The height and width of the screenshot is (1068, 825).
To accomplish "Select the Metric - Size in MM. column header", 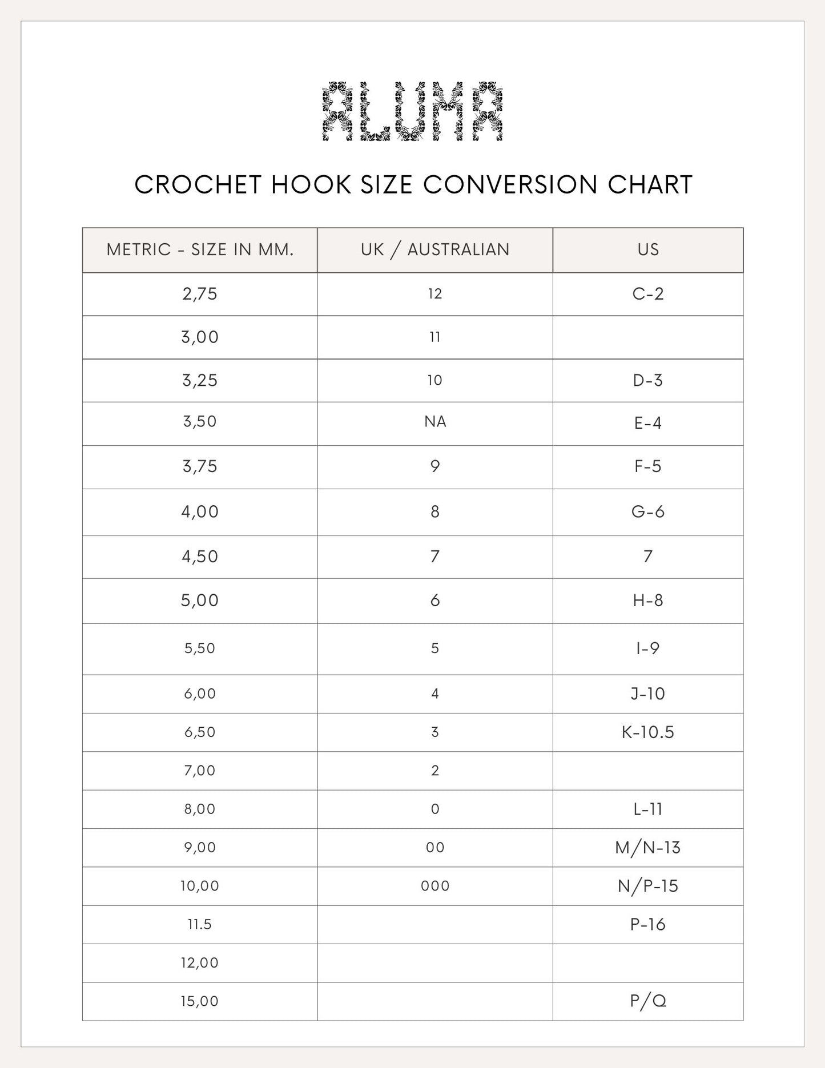I will [200, 249].
